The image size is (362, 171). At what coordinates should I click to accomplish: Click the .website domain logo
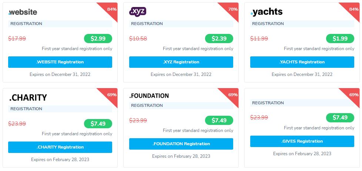coord(23,12)
